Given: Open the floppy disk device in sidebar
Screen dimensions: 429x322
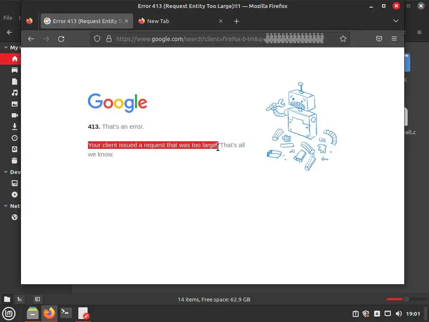Looking at the screenshot, I should 15,184.
